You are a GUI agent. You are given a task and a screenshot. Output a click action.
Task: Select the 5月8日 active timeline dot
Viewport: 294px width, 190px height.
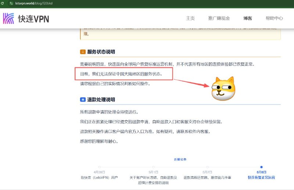click(261, 167)
